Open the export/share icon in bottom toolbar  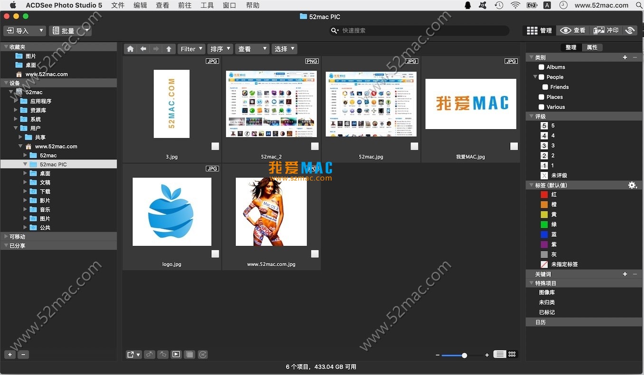133,355
